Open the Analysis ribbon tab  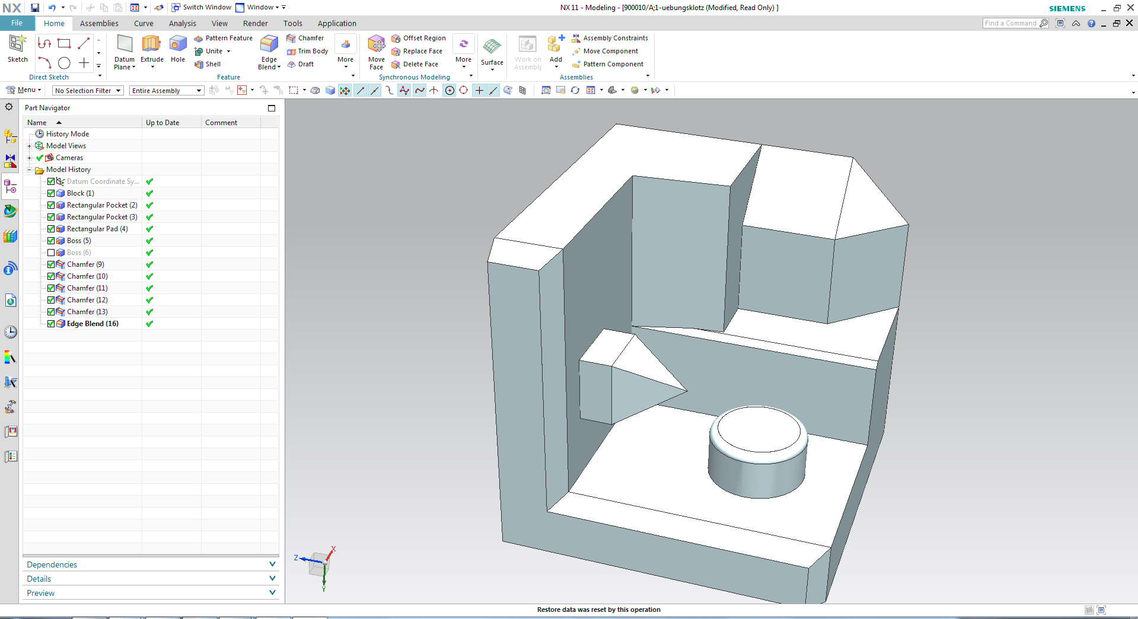(182, 23)
